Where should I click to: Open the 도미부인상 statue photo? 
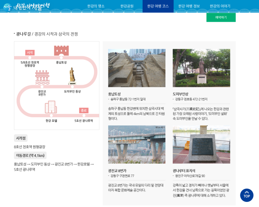click(201, 68)
